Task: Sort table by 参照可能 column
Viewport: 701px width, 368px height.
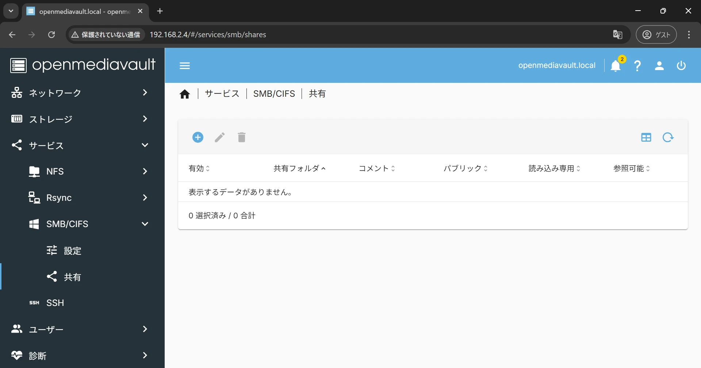Action: [x=632, y=168]
